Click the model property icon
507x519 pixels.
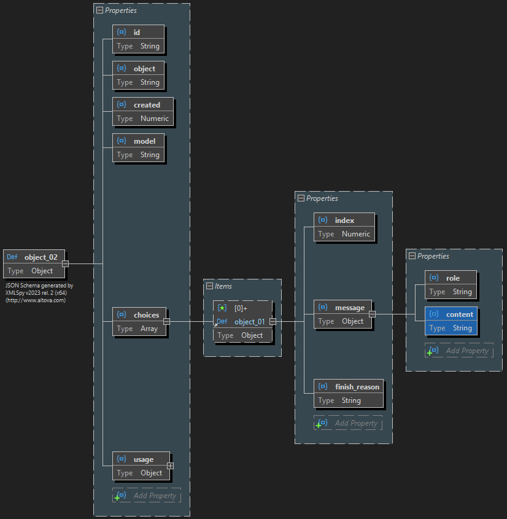tap(122, 141)
